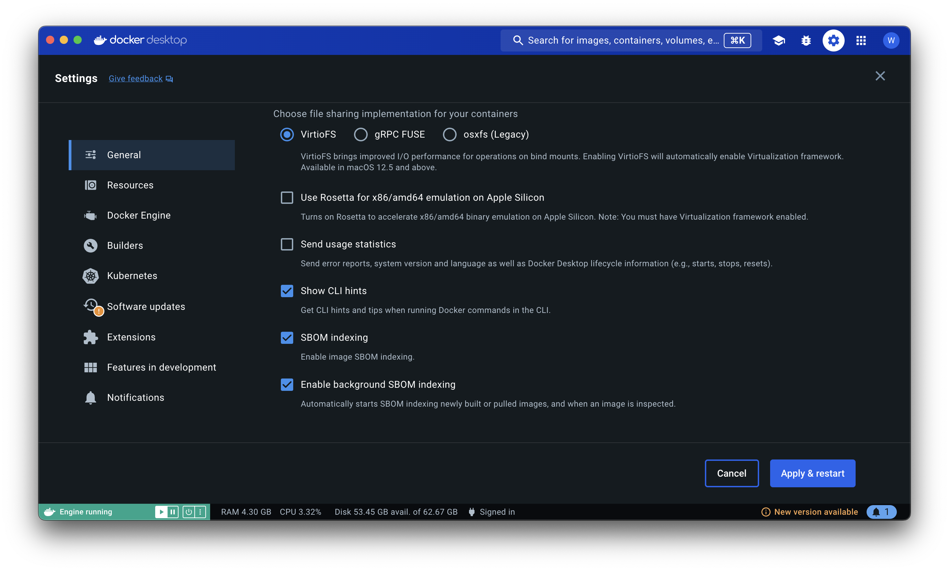Click Apply & restart button

click(x=812, y=473)
